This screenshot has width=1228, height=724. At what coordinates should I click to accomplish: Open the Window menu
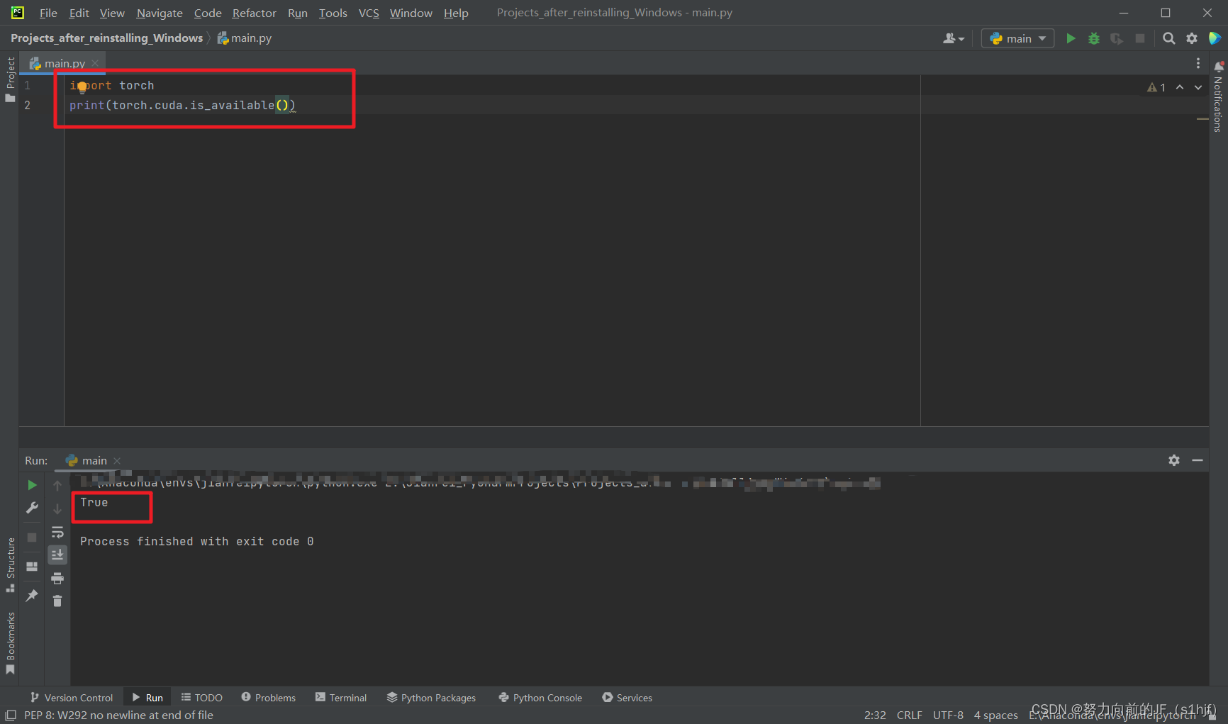[x=411, y=13]
